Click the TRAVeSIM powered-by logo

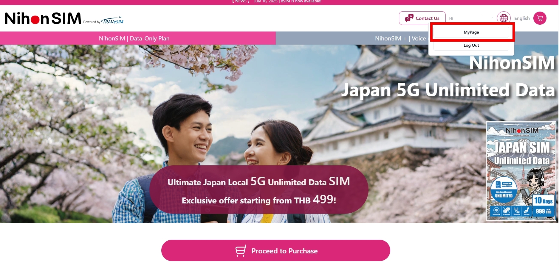[112, 21]
